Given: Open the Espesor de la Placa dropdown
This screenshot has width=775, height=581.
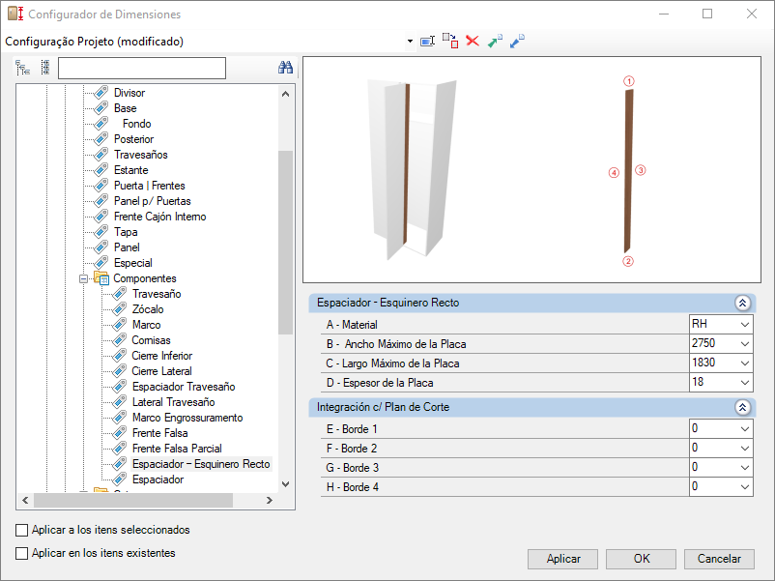Looking at the screenshot, I should click(x=745, y=382).
